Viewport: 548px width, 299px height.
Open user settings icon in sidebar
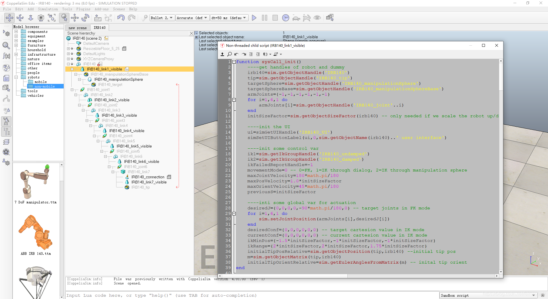coord(6,163)
